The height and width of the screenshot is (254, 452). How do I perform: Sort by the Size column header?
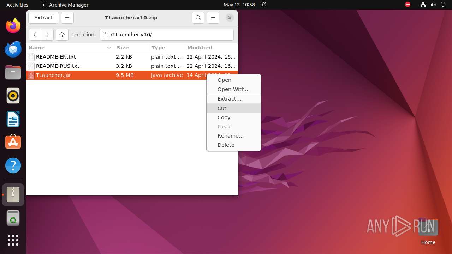[x=131, y=48]
